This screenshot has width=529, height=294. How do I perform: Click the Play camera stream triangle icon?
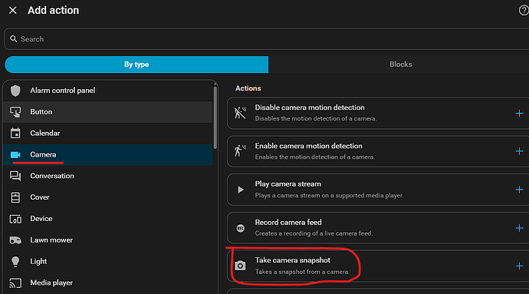coord(241,190)
